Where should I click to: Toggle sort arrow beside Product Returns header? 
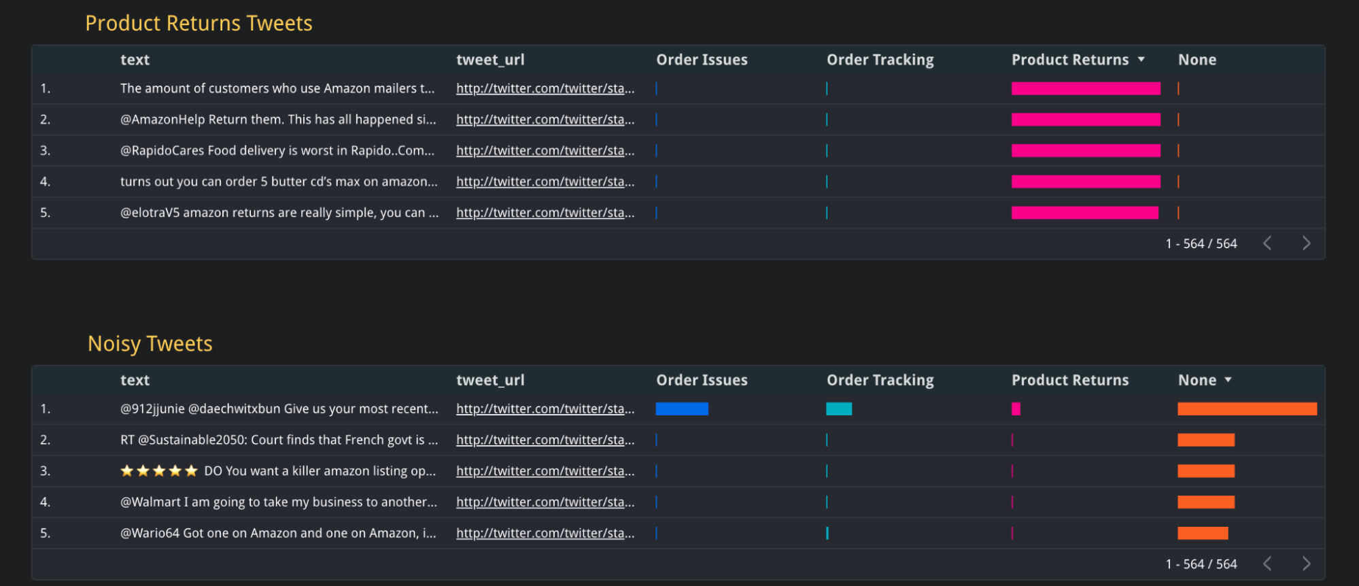click(x=1141, y=60)
